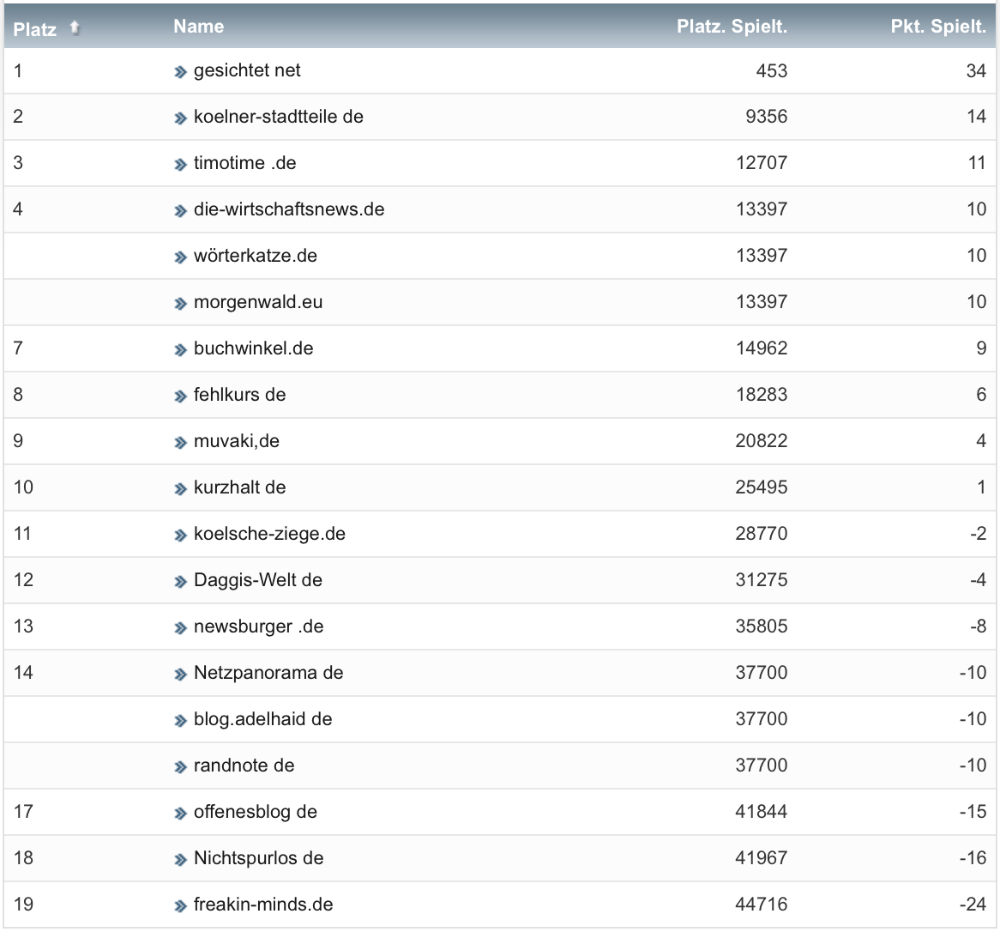Select the value 9356 in koelner-stadtteile row
The width and height of the screenshot is (1000, 932).
[767, 117]
